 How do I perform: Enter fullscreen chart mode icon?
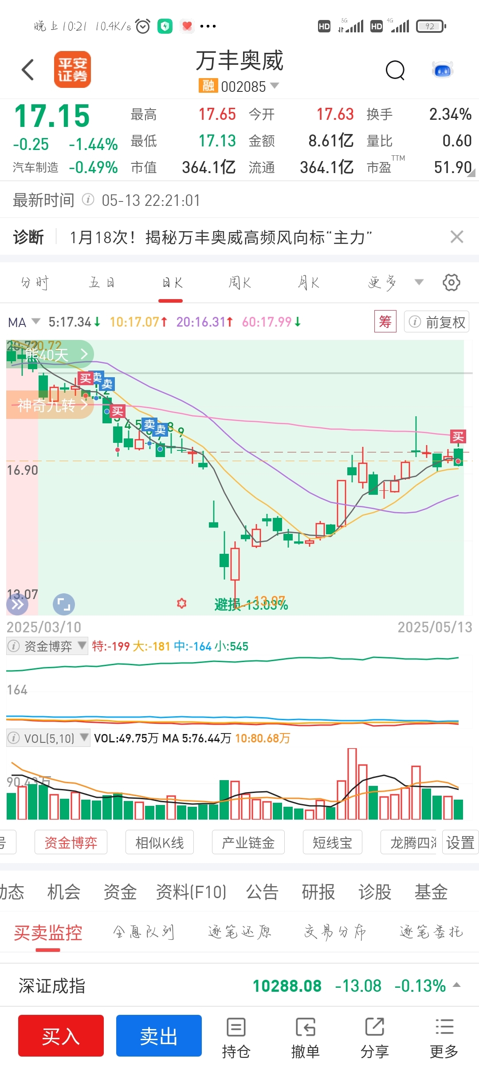coord(64,604)
